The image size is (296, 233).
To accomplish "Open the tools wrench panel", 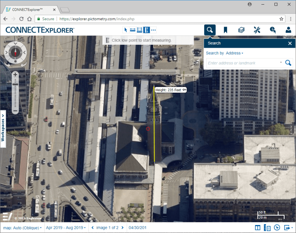I will [x=257, y=30].
